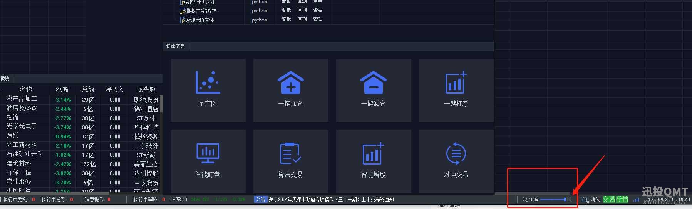The image size is (692, 209).
Task: Select the 光学光电子 sector row
Action: point(22,127)
